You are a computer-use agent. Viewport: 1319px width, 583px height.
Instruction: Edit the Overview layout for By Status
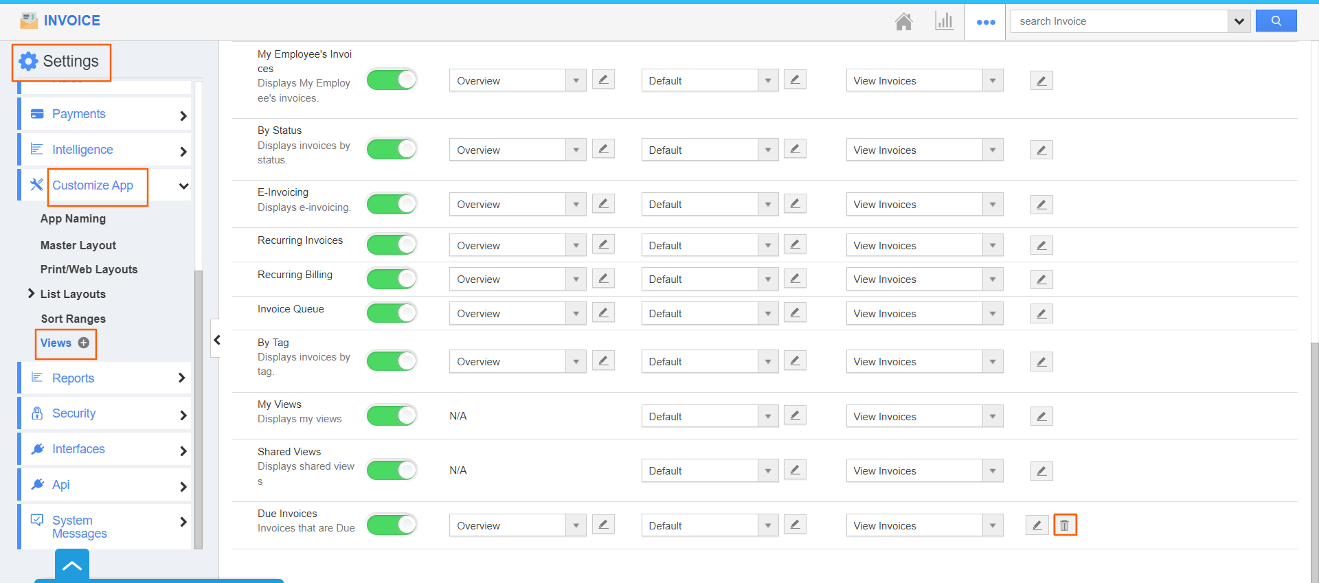pos(603,149)
